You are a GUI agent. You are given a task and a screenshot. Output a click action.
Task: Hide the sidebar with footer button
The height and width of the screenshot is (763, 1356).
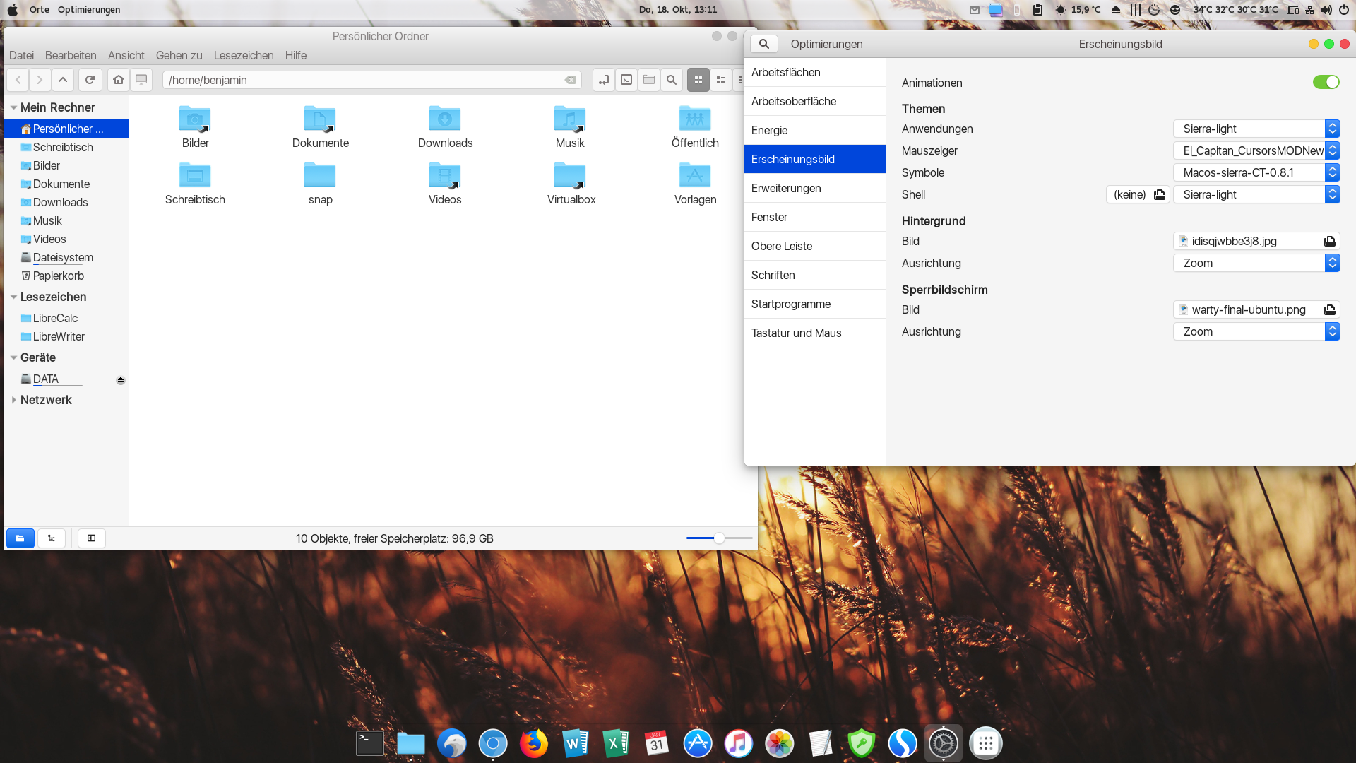coord(91,538)
